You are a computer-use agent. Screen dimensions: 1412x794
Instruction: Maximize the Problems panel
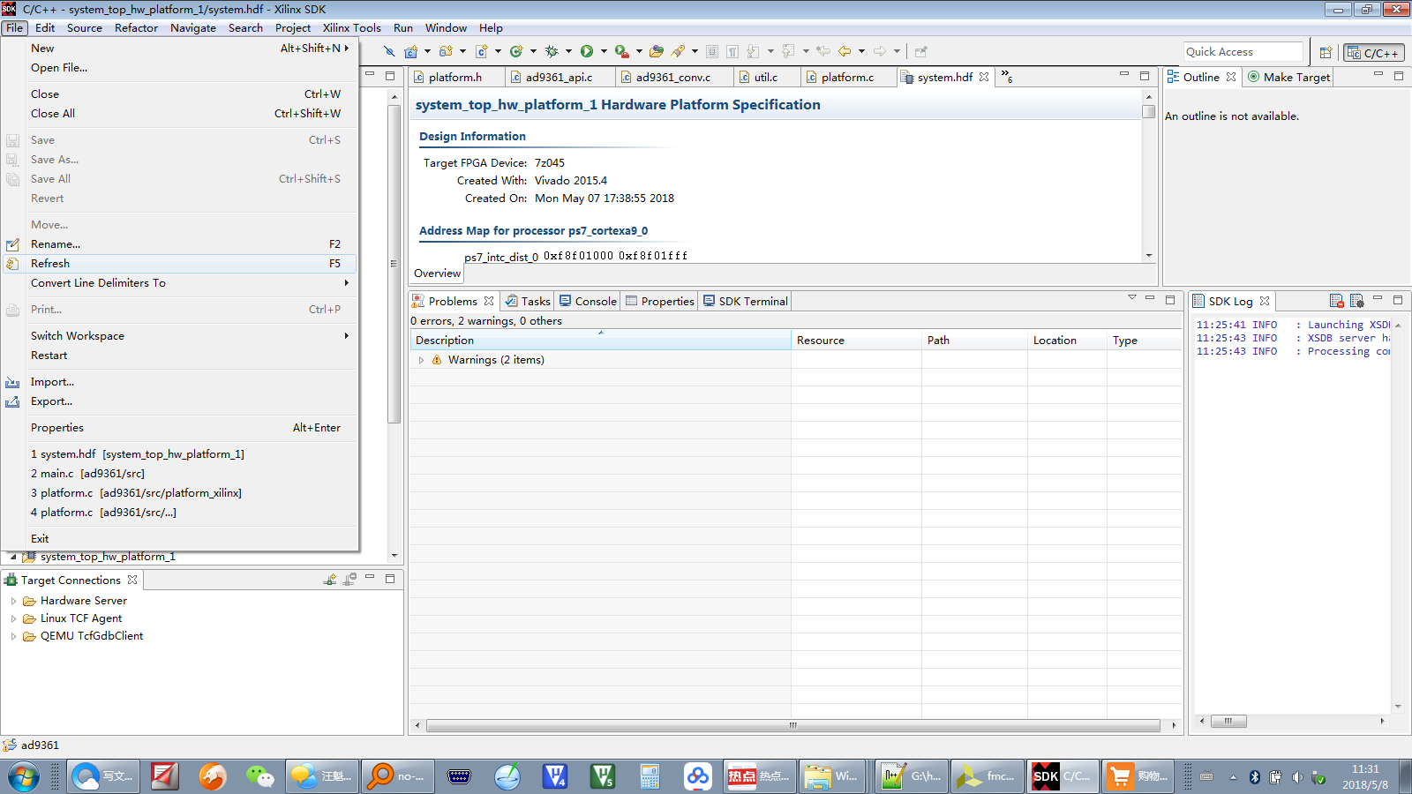coord(1170,300)
